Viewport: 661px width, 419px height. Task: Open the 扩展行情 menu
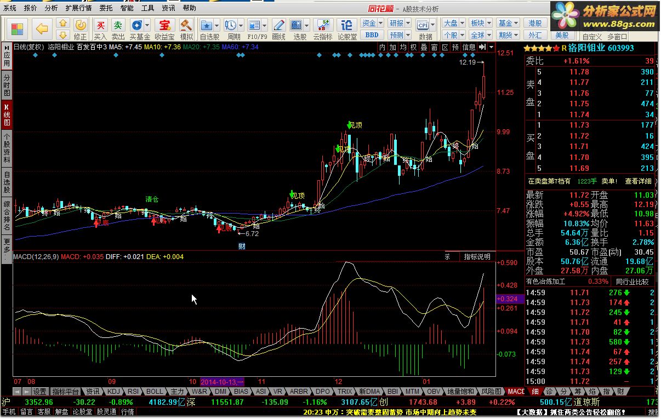point(78,8)
